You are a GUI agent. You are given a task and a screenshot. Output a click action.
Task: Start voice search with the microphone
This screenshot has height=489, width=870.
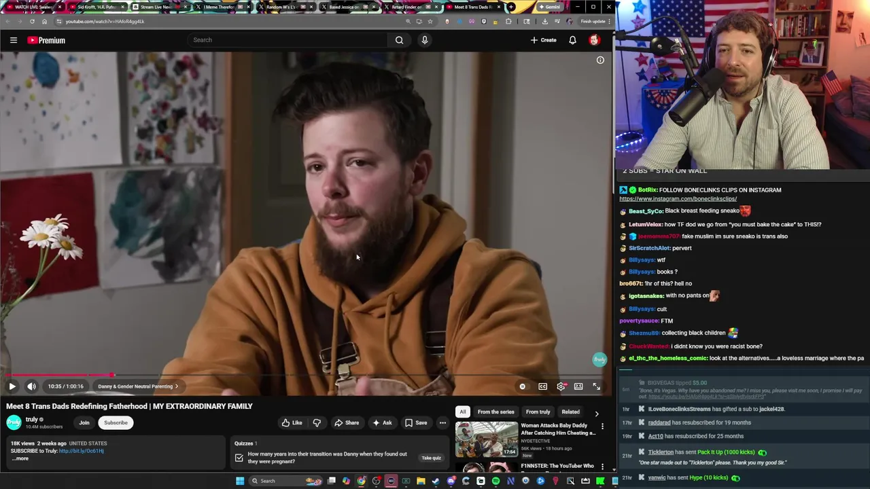coord(425,40)
